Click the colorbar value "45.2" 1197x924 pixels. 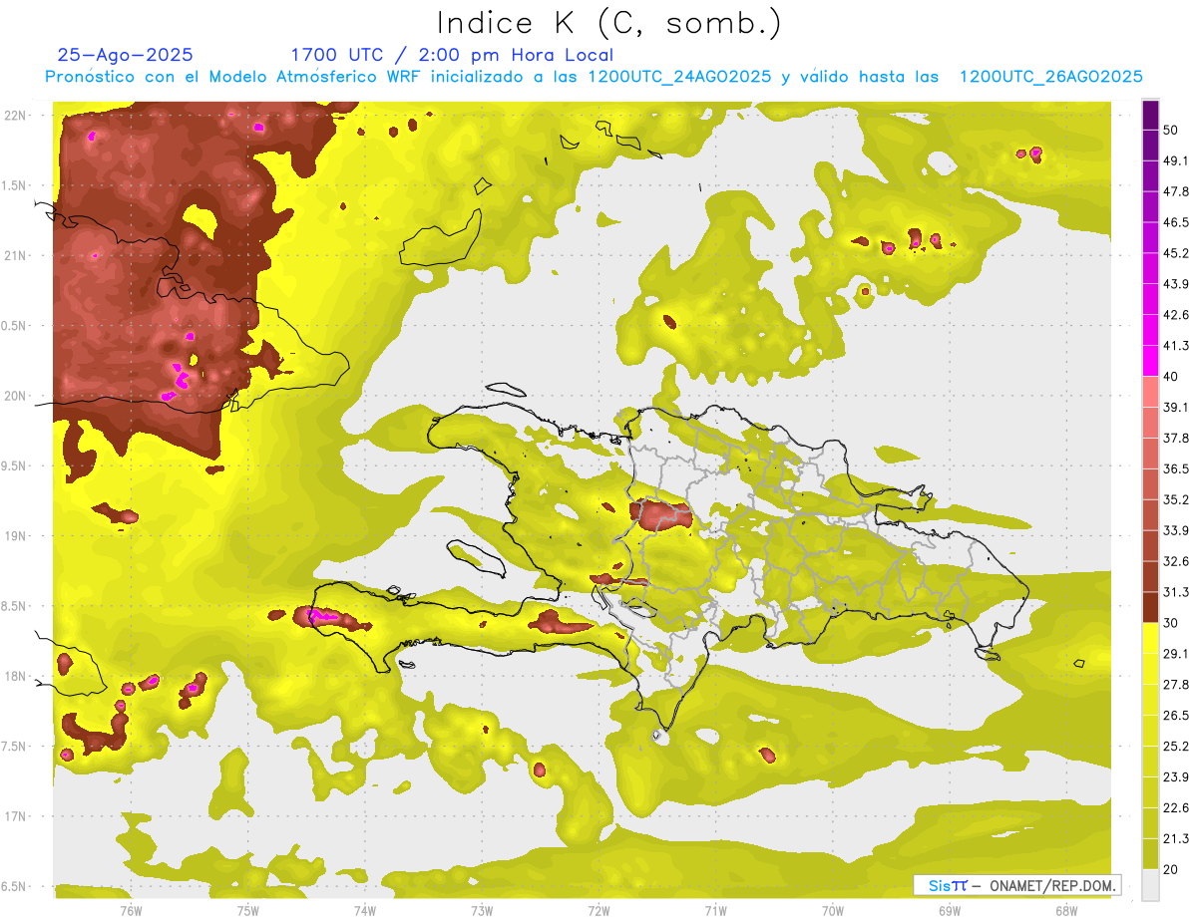point(1176,253)
